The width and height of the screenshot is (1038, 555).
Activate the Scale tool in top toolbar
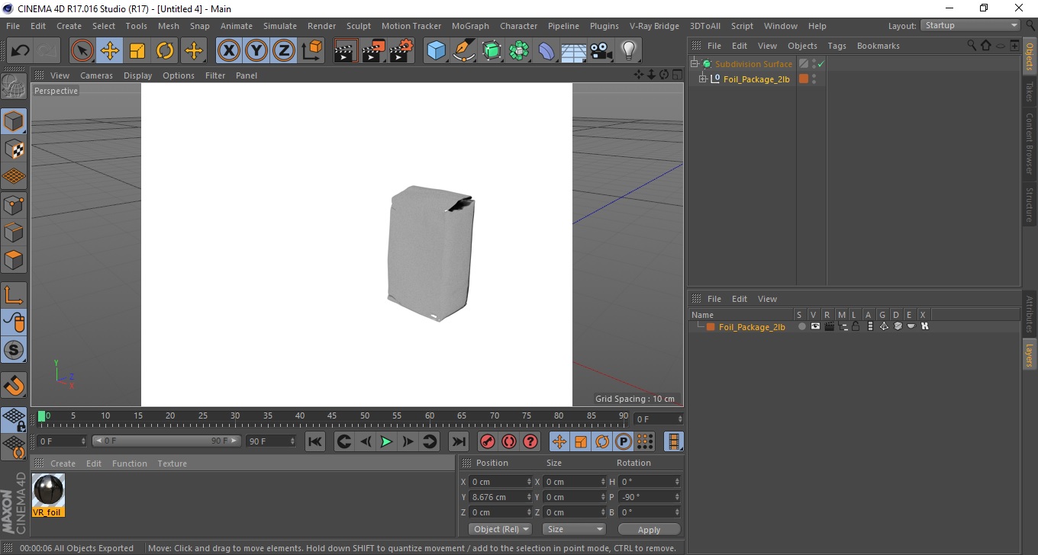137,51
